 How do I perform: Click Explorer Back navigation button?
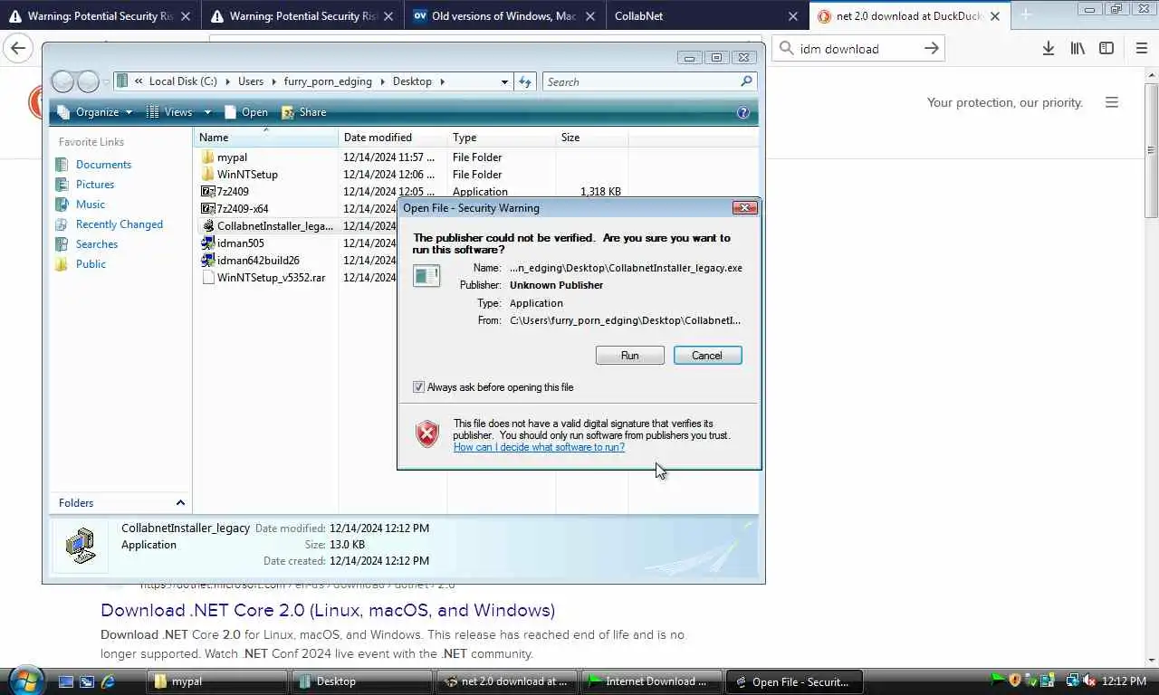pyautogui.click(x=62, y=81)
